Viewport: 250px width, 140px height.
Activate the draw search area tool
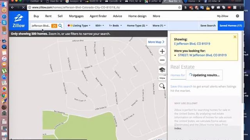tap(162, 86)
